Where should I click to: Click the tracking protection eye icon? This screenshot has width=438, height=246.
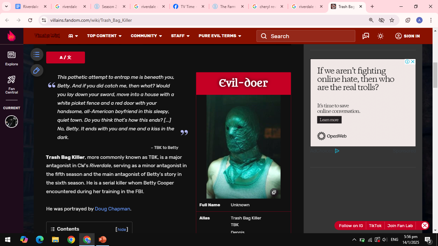click(x=382, y=20)
